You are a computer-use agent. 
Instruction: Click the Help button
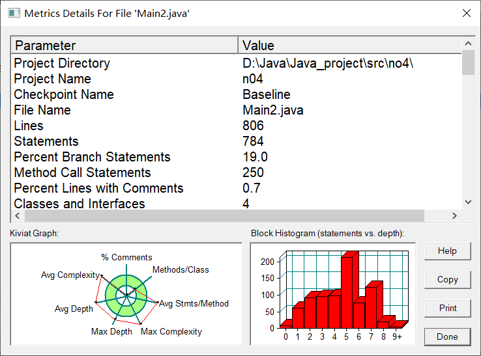447,251
